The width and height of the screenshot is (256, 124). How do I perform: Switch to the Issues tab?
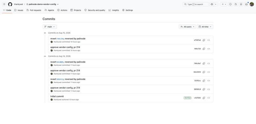click(19, 10)
